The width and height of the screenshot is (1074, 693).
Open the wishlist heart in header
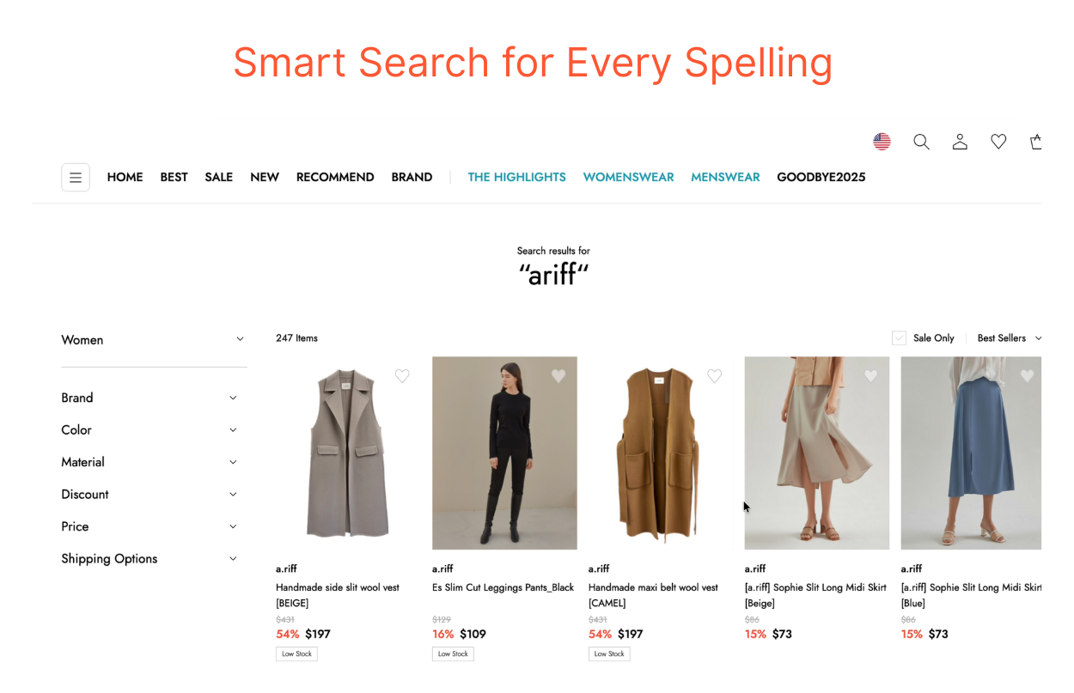(x=998, y=142)
